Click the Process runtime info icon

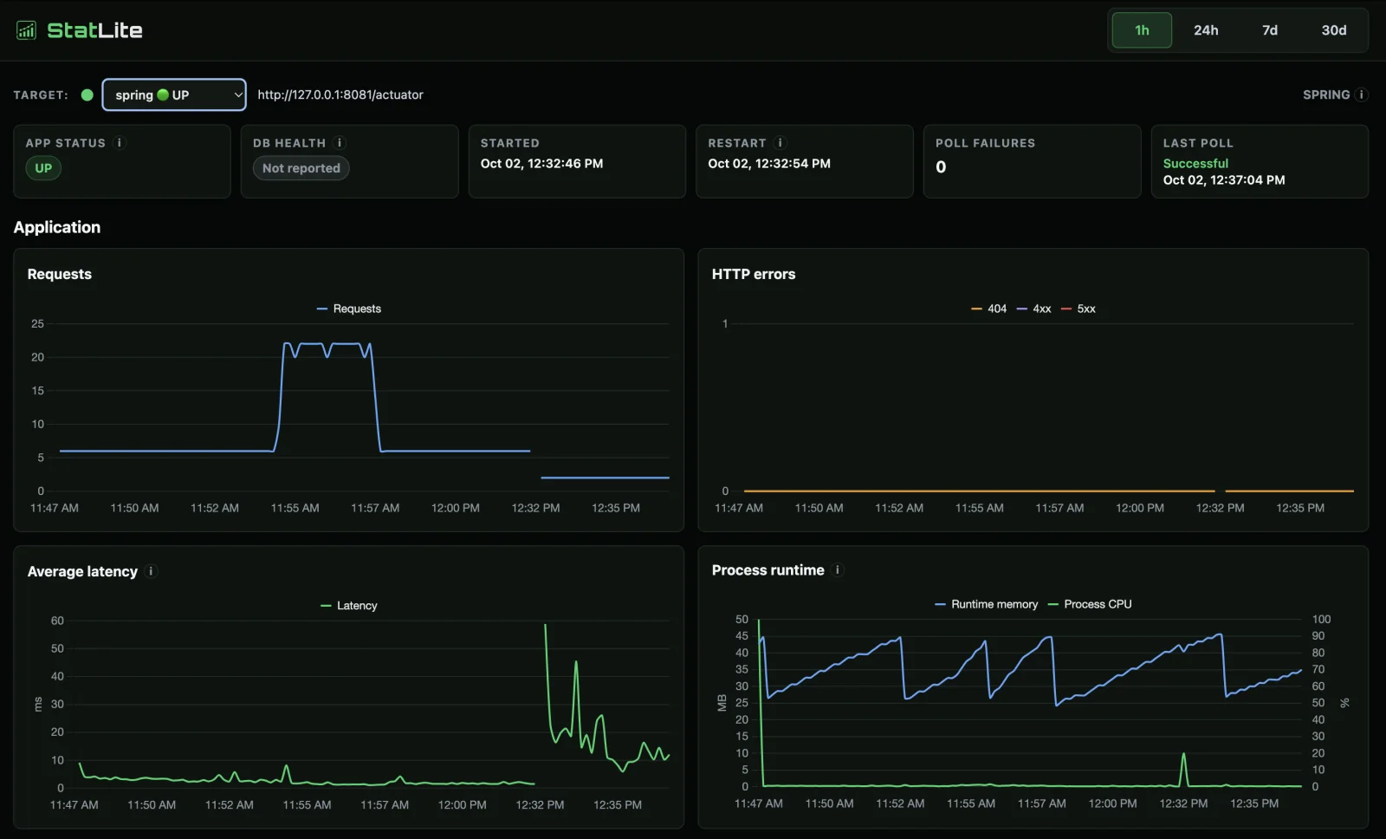[837, 569]
